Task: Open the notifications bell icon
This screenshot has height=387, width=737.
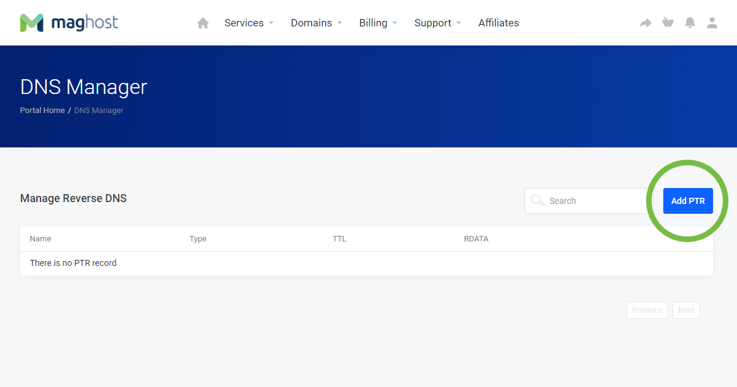Action: pyautogui.click(x=690, y=23)
